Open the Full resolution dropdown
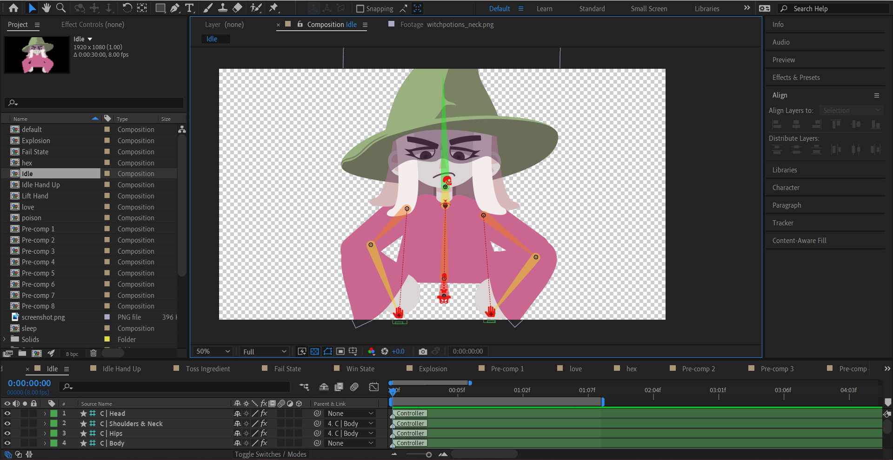 click(265, 352)
